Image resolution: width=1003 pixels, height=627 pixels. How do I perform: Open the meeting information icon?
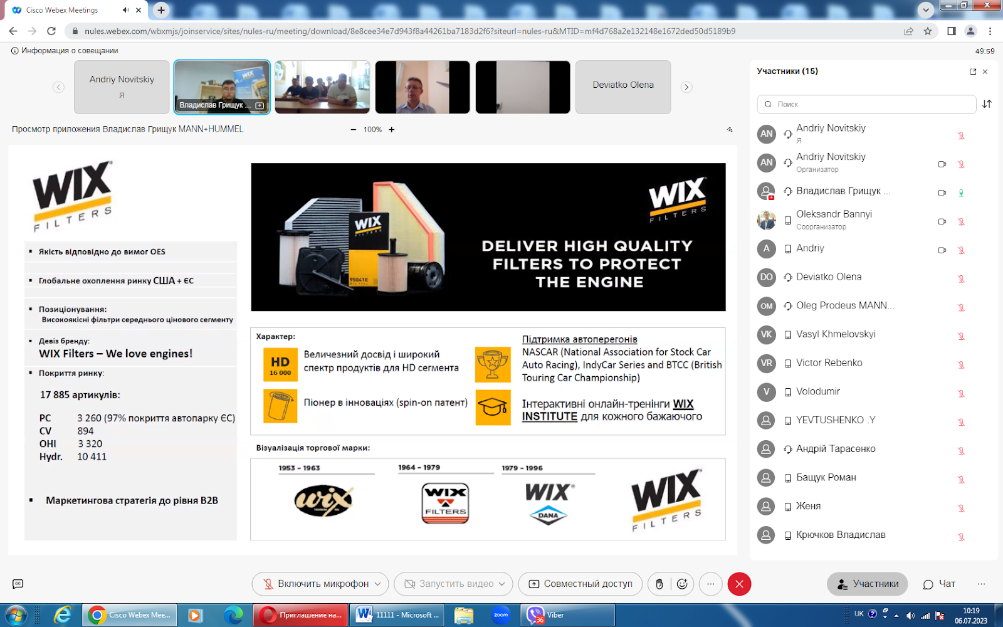pos(14,51)
